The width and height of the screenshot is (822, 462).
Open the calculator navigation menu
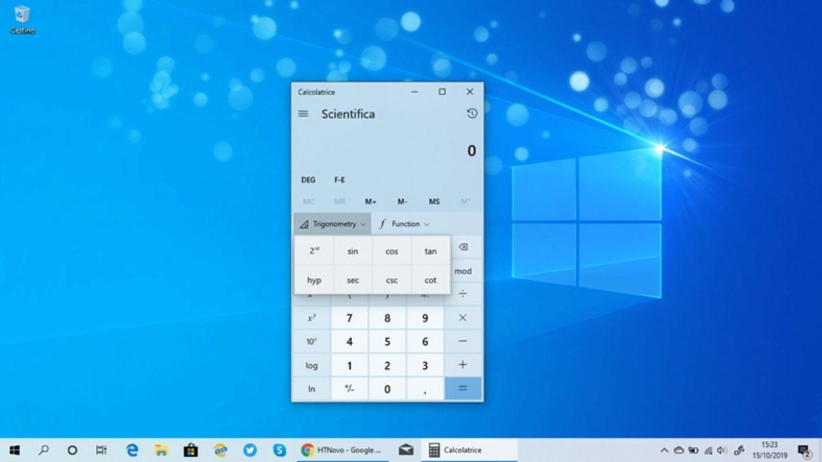tap(303, 114)
